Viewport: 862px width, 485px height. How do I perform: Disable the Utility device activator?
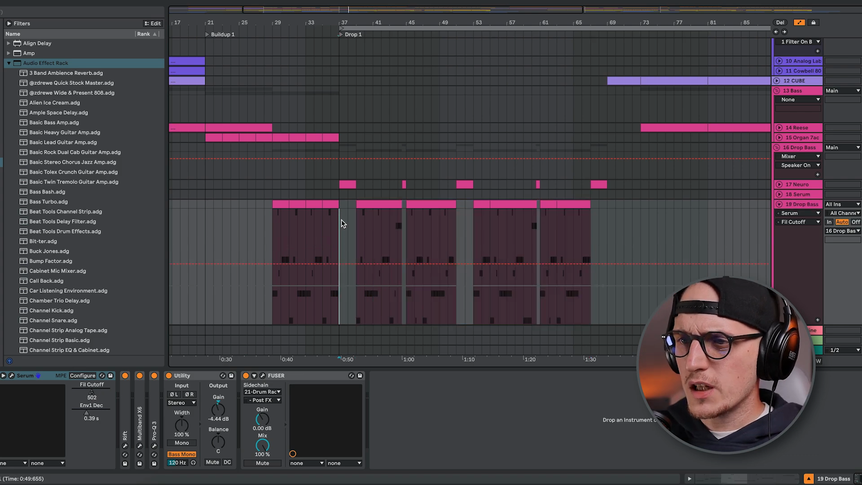(x=169, y=375)
